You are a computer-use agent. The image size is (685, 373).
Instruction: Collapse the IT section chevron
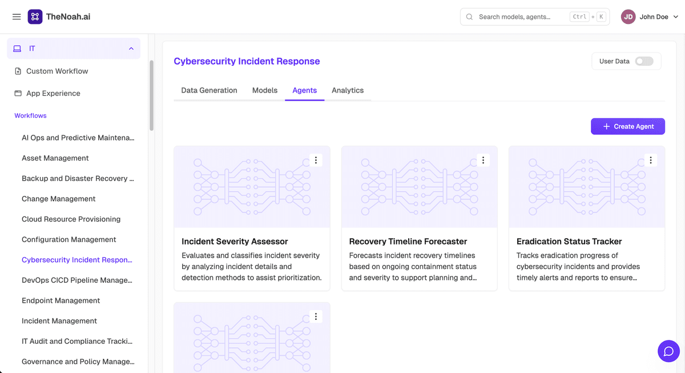tap(131, 49)
